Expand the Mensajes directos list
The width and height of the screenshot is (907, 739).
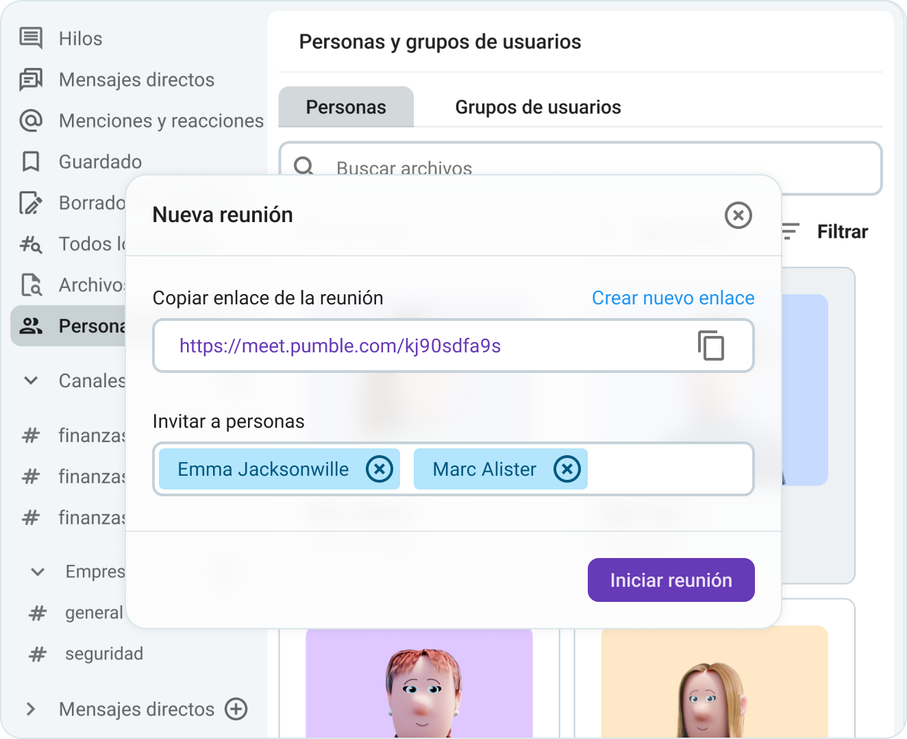[32, 710]
